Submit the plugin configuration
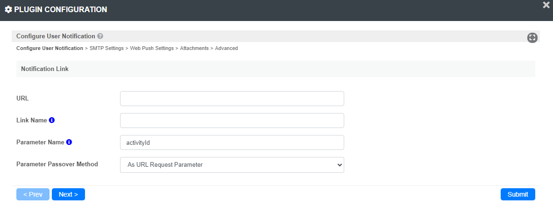Image resolution: width=553 pixels, height=220 pixels. (x=518, y=194)
